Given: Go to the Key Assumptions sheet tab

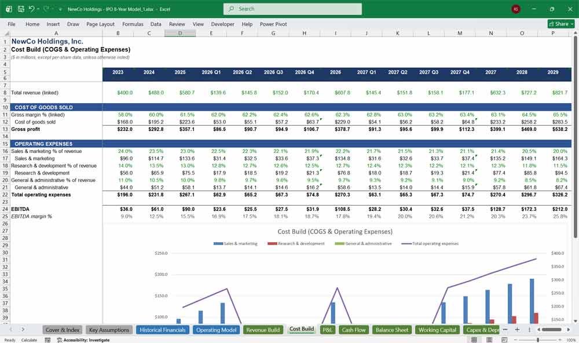Looking at the screenshot, I should pyautogui.click(x=109, y=330).
